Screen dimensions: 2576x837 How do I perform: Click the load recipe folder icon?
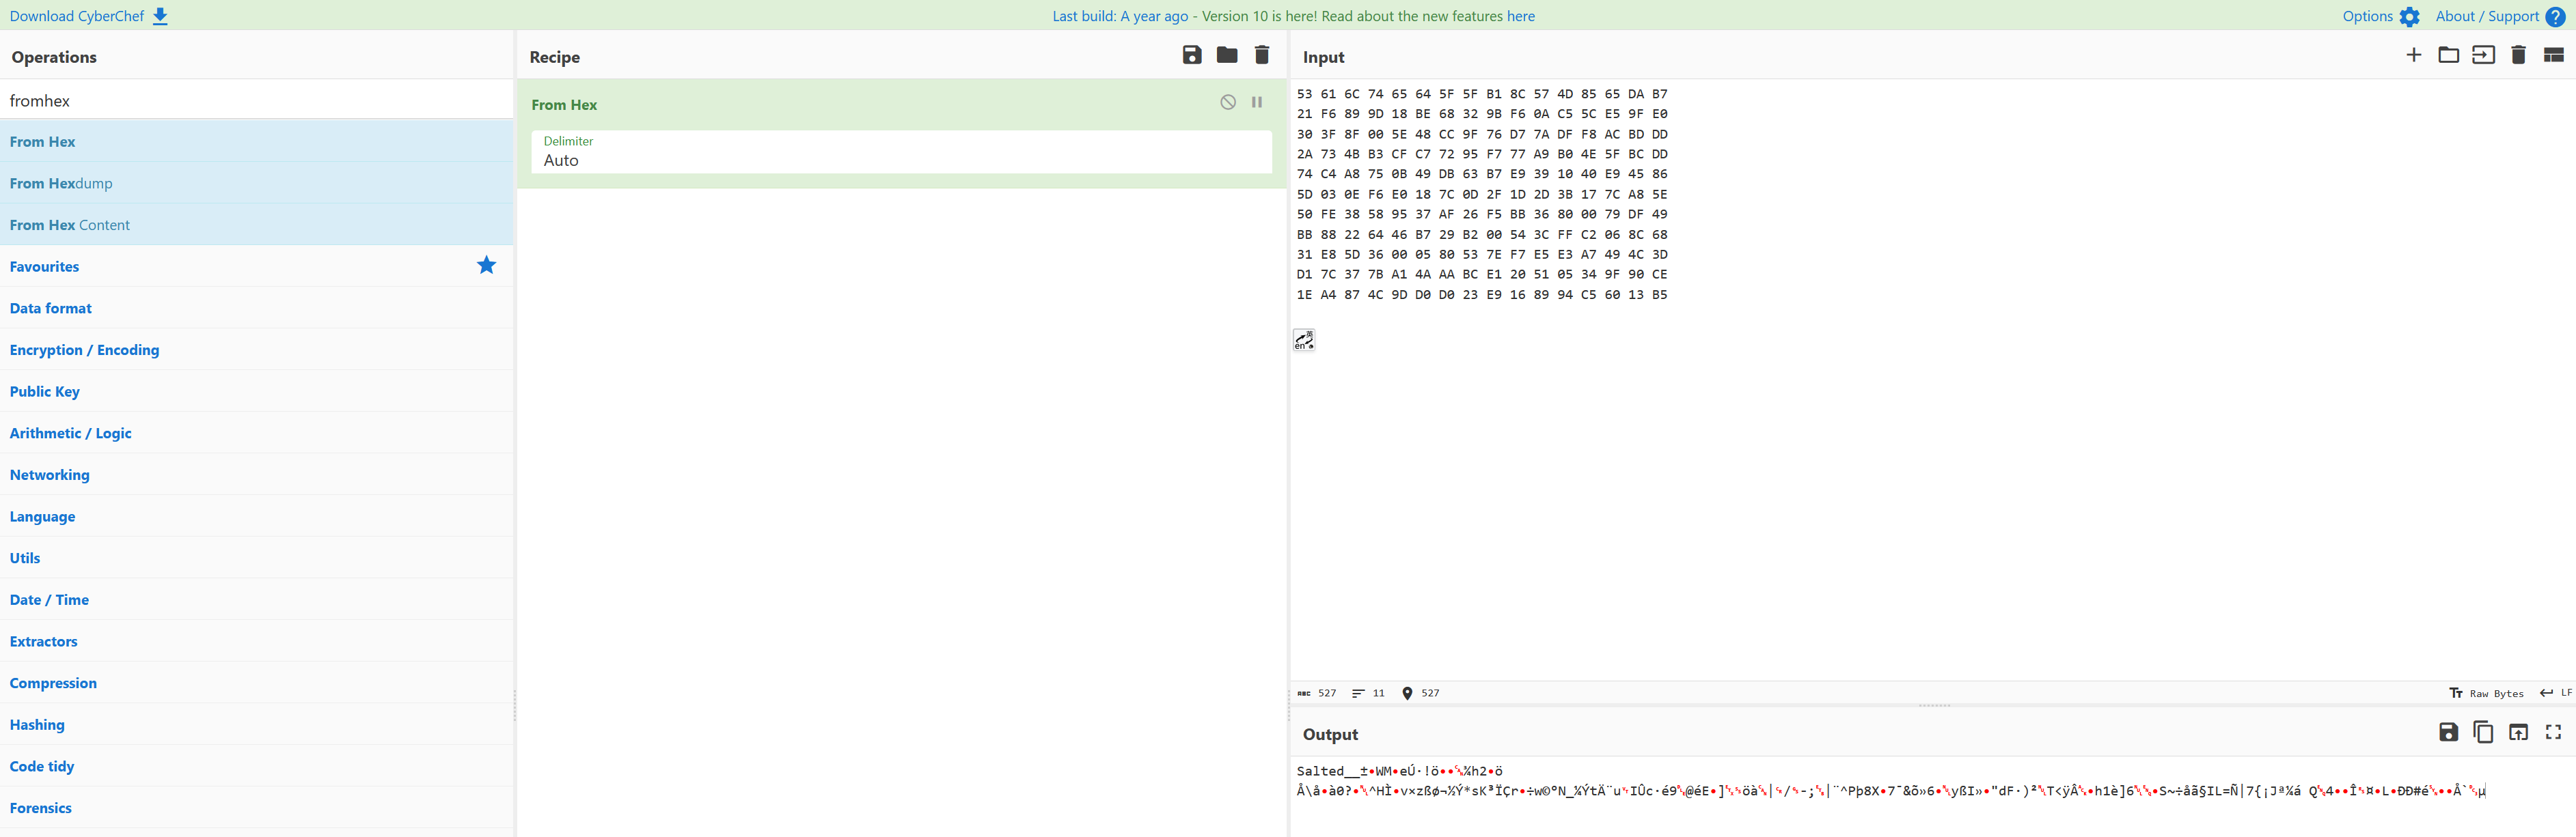(1227, 56)
